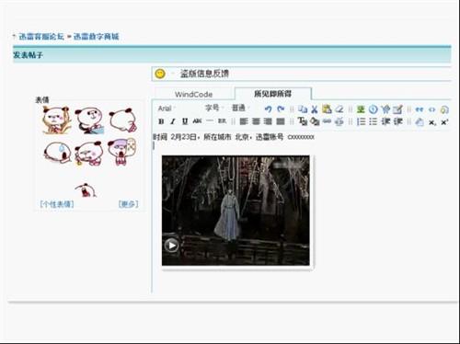Viewport: 460px width, 344px height.
Task: Click the scissors cut icon
Action: point(315,109)
